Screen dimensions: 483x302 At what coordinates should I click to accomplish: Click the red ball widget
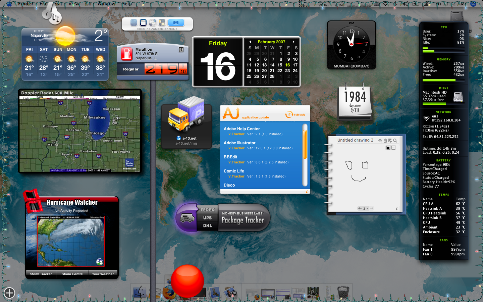[x=187, y=281]
